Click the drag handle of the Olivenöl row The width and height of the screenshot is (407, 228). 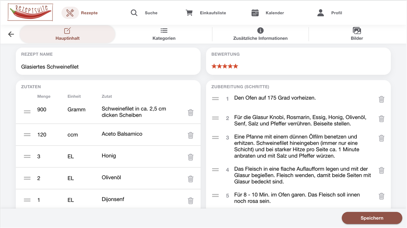click(x=27, y=178)
